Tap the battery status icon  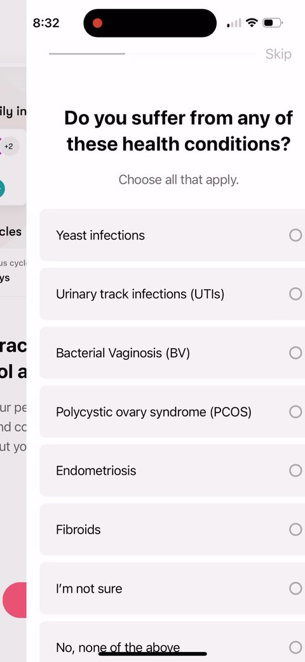click(x=273, y=23)
